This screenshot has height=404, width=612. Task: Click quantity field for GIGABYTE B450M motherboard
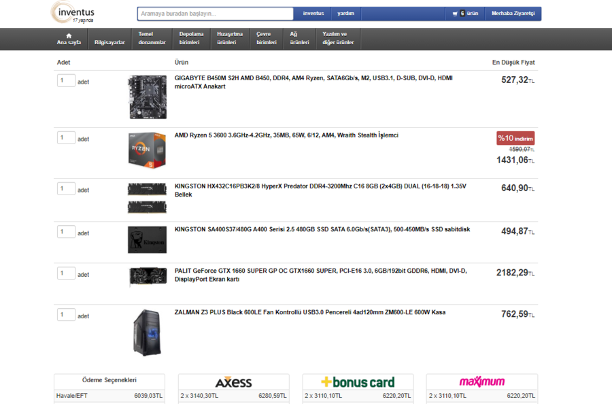click(x=66, y=81)
